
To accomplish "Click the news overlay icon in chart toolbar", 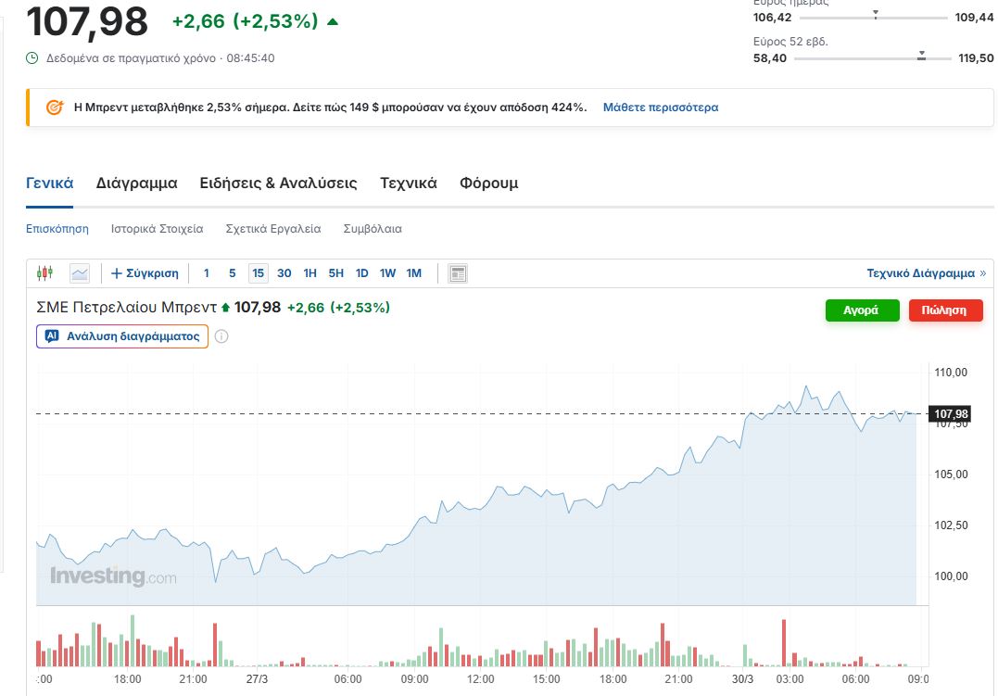I will pyautogui.click(x=457, y=273).
